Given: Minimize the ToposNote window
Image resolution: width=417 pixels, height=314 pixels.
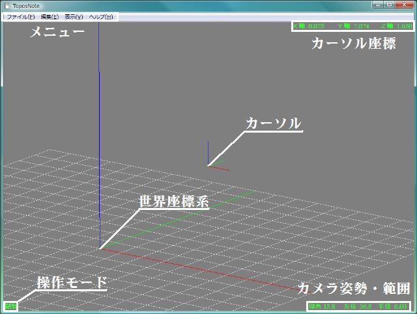Looking at the screenshot, I should coord(378,5).
